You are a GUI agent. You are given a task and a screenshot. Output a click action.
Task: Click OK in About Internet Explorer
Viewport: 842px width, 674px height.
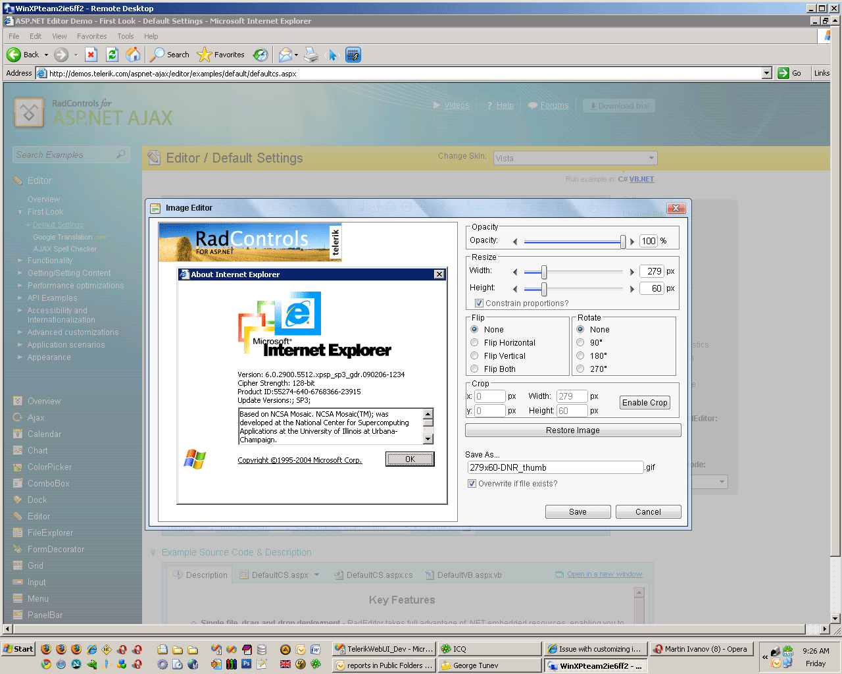pyautogui.click(x=410, y=459)
